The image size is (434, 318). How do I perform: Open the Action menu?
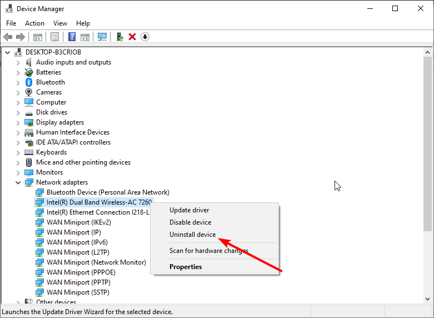coord(34,23)
